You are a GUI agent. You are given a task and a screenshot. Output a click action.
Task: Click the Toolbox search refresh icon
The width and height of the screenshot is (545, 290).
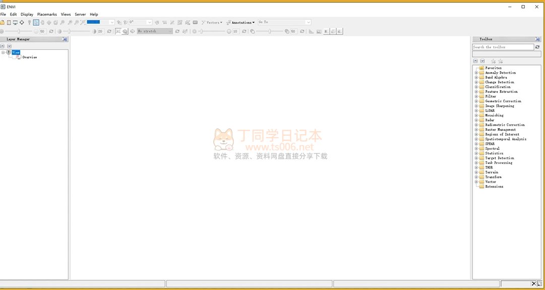(537, 47)
